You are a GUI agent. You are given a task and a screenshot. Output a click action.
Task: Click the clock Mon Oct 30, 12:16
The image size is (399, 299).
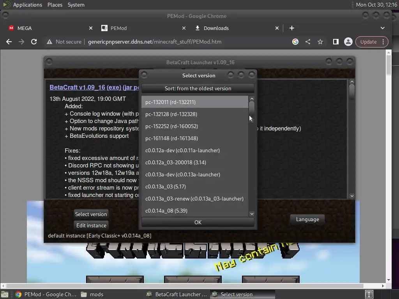click(376, 5)
